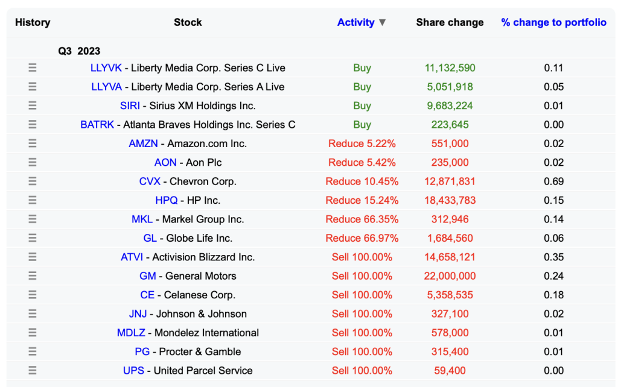
Task: Open history icon for Chevron Corp. row
Action: point(33,181)
